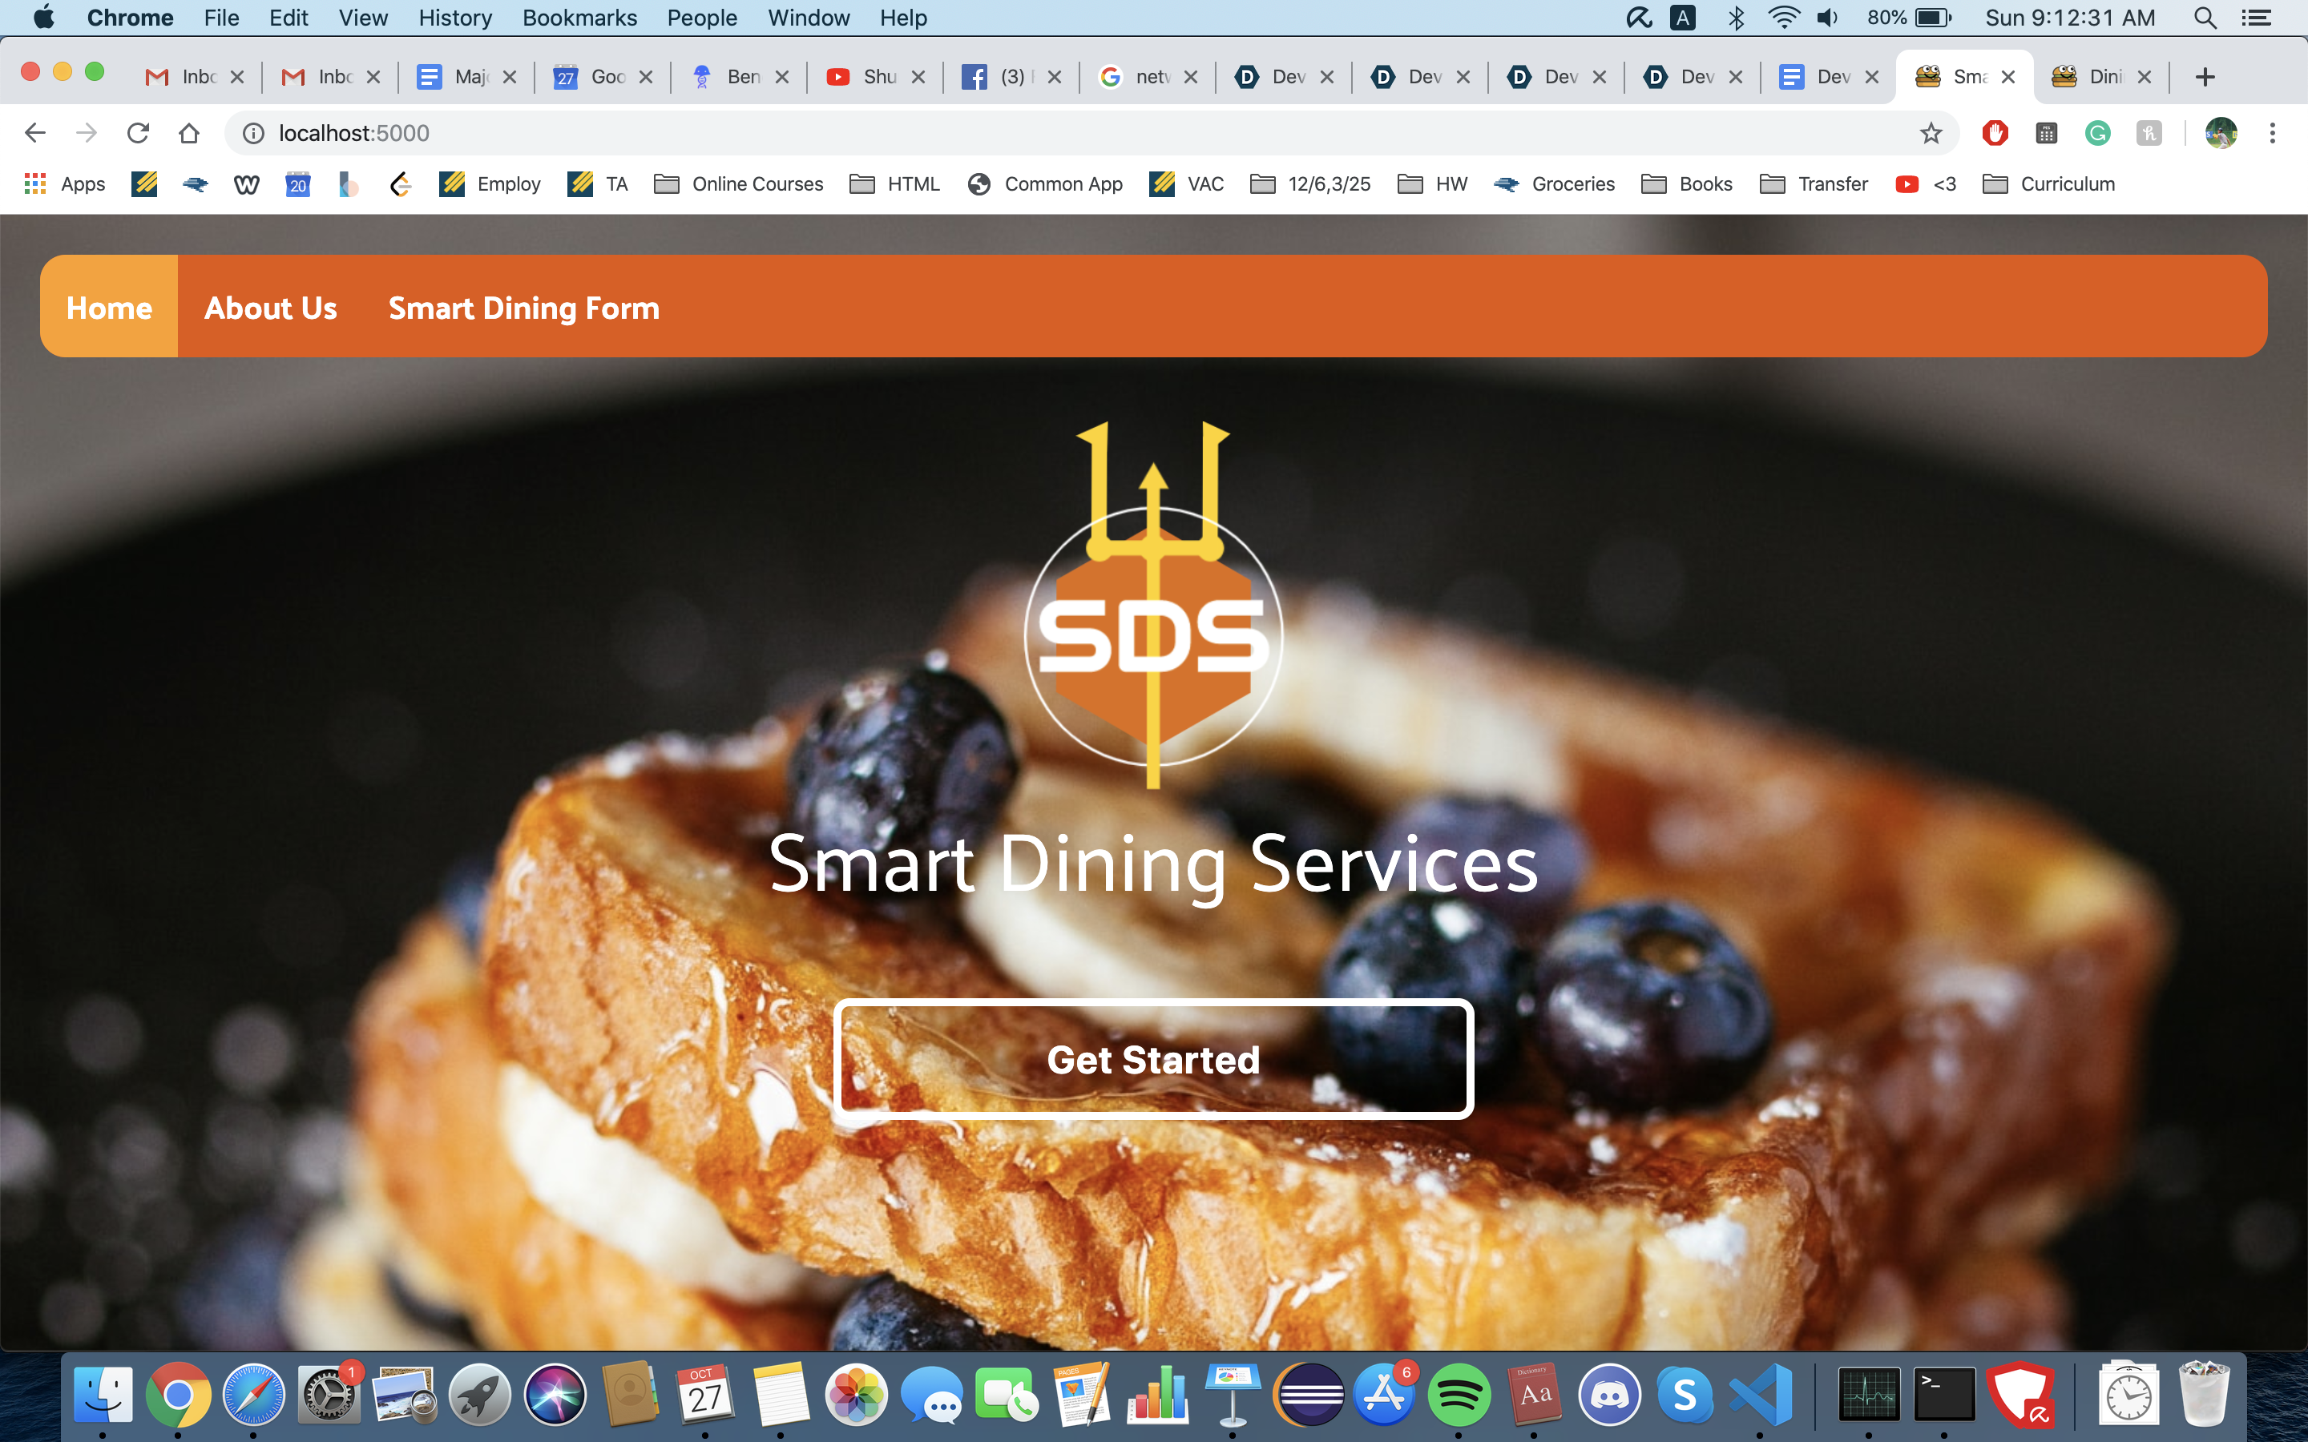The height and width of the screenshot is (1442, 2308).
Task: Open the History menu
Action: [455, 18]
